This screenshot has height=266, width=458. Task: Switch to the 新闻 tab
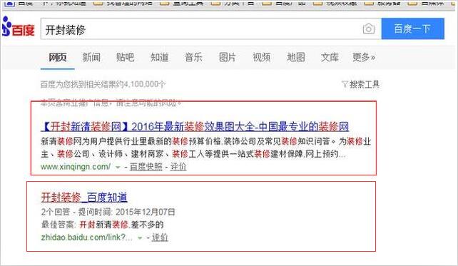pos(91,57)
